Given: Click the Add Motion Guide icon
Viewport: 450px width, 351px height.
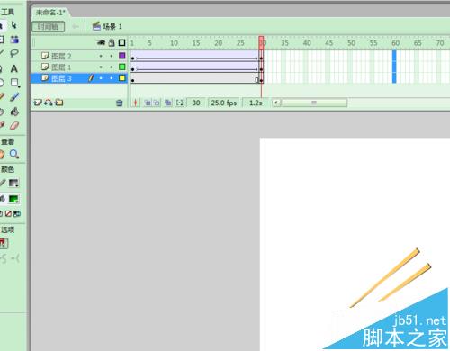Looking at the screenshot, I should (48, 103).
